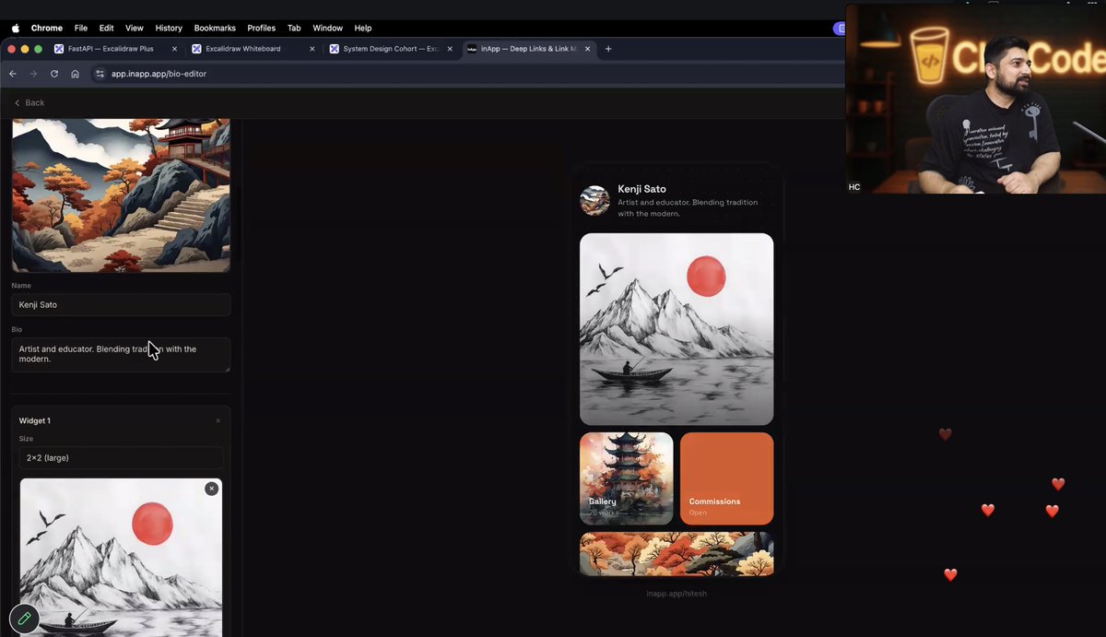This screenshot has width=1106, height=637.
Task: Open the site information icon in the address bar
Action: (x=99, y=74)
